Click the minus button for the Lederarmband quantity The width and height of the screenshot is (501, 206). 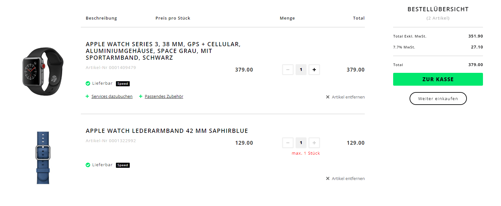288,143
